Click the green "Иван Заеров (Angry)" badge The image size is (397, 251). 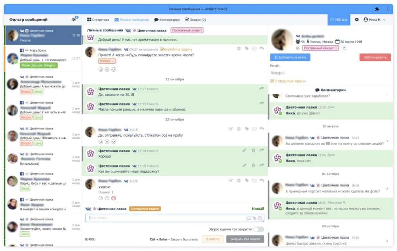[39, 65]
